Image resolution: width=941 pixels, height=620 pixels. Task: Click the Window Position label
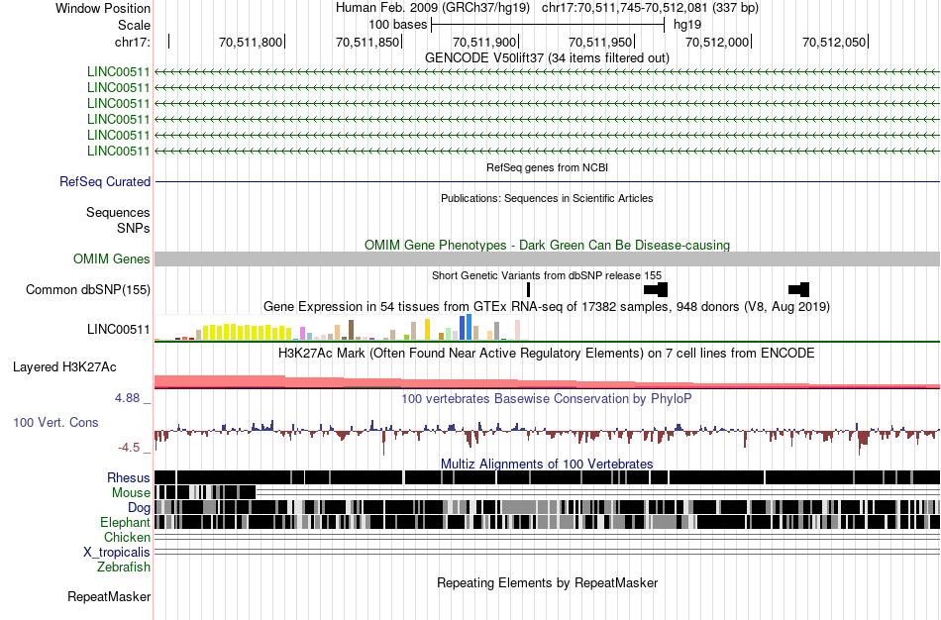coord(103,8)
